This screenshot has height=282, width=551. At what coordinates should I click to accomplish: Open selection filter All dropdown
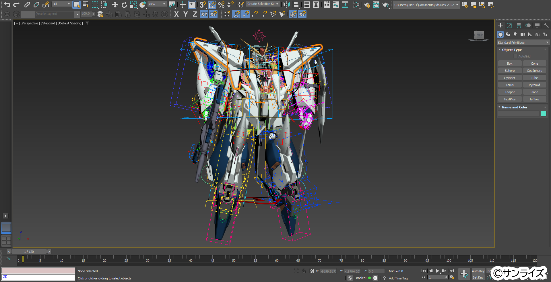point(62,4)
